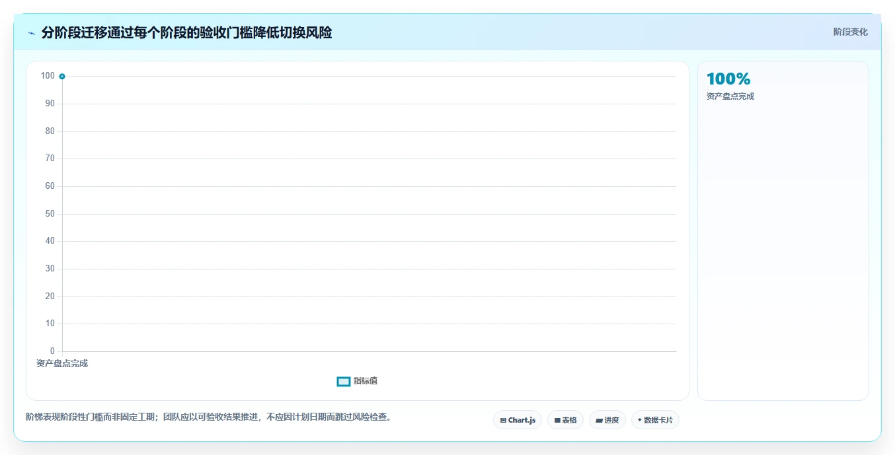Click the chart title 分阶段迁移通过每个阶段的验收门槛降低切换风险
The image size is (895, 455).
(186, 33)
